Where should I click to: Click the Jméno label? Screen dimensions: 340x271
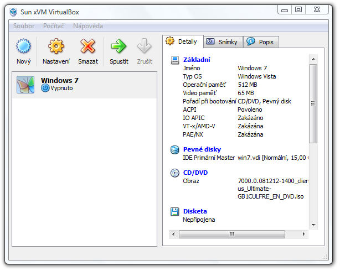[192, 68]
